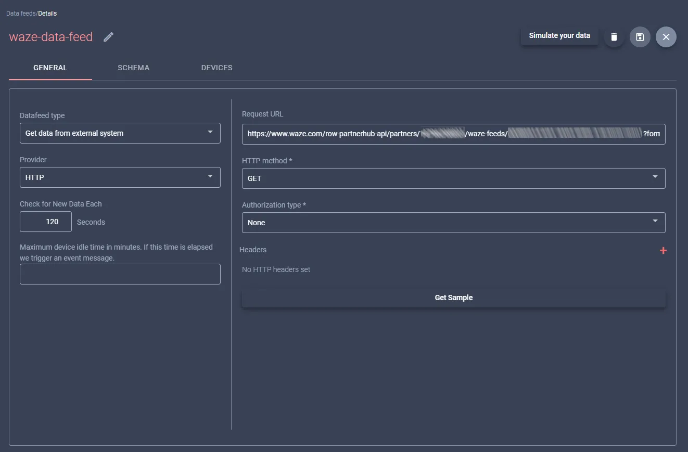Click the No HTTP headers set text
The image size is (688, 452).
coord(276,269)
